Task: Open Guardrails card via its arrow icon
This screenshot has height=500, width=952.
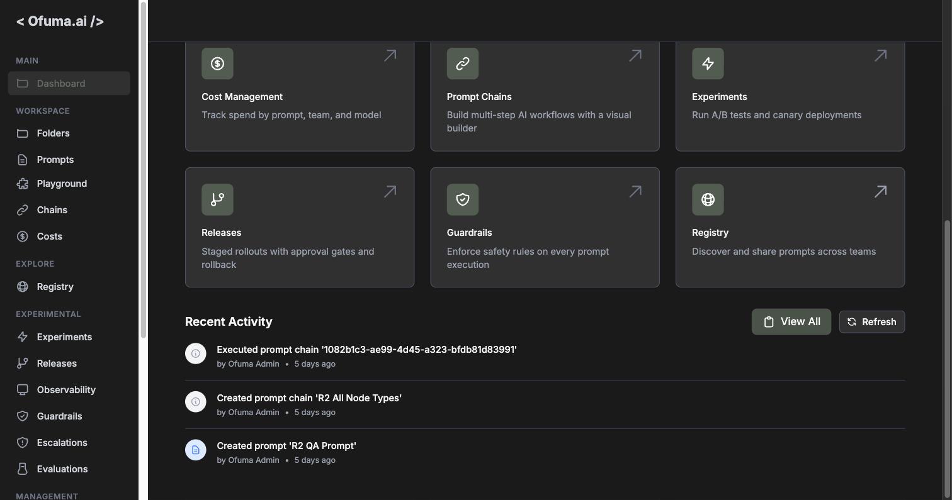Action: pyautogui.click(x=635, y=191)
